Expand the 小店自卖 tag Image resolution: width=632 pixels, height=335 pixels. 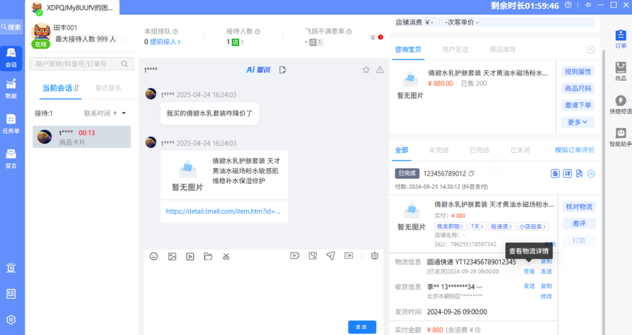click(533, 226)
